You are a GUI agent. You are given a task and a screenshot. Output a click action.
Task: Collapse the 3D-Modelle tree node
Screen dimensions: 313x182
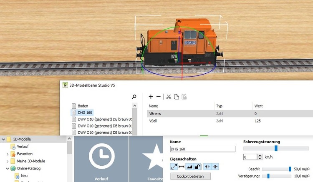pyautogui.click(x=3, y=140)
